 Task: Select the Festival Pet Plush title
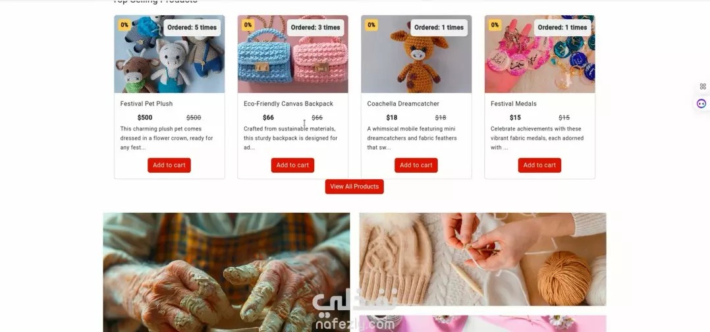pos(146,103)
